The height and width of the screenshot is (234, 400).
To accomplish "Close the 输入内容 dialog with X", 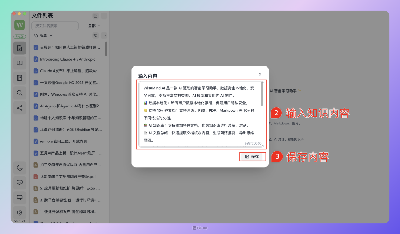I will 260,75.
